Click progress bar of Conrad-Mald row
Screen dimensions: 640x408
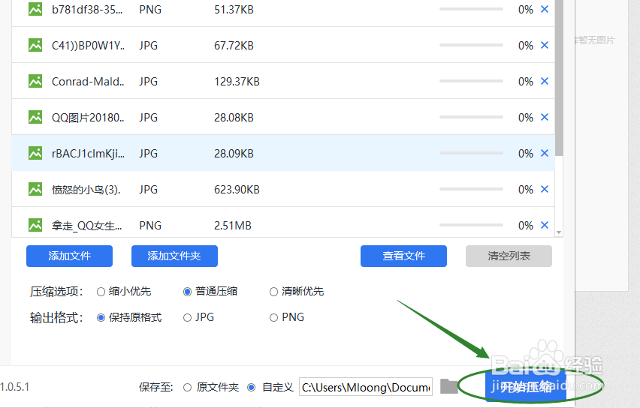tap(471, 81)
